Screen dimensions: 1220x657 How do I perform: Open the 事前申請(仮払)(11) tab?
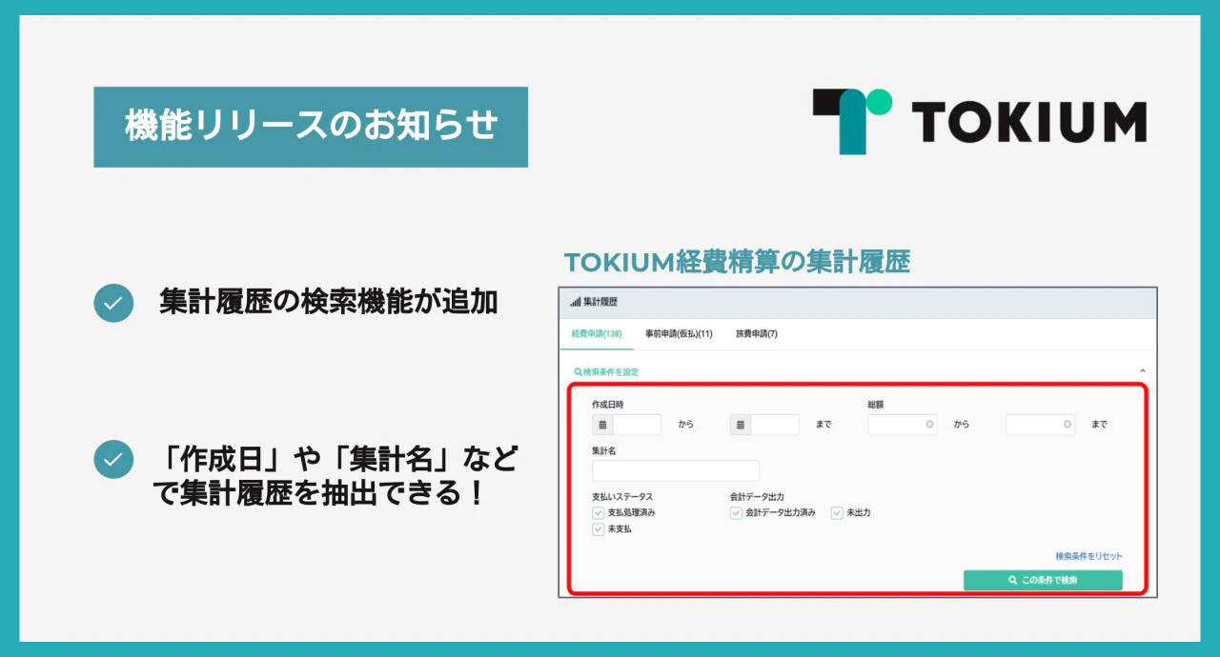679,334
